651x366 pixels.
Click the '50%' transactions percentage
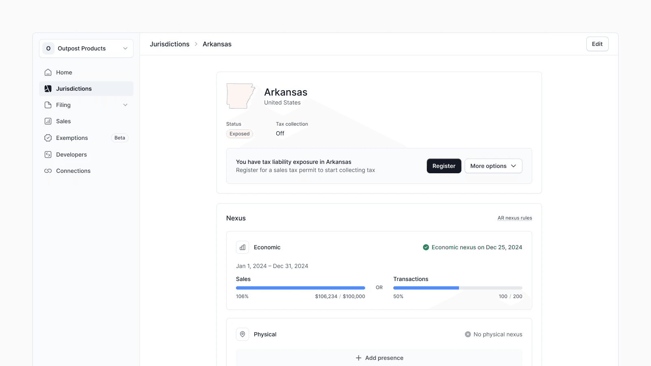(398, 296)
